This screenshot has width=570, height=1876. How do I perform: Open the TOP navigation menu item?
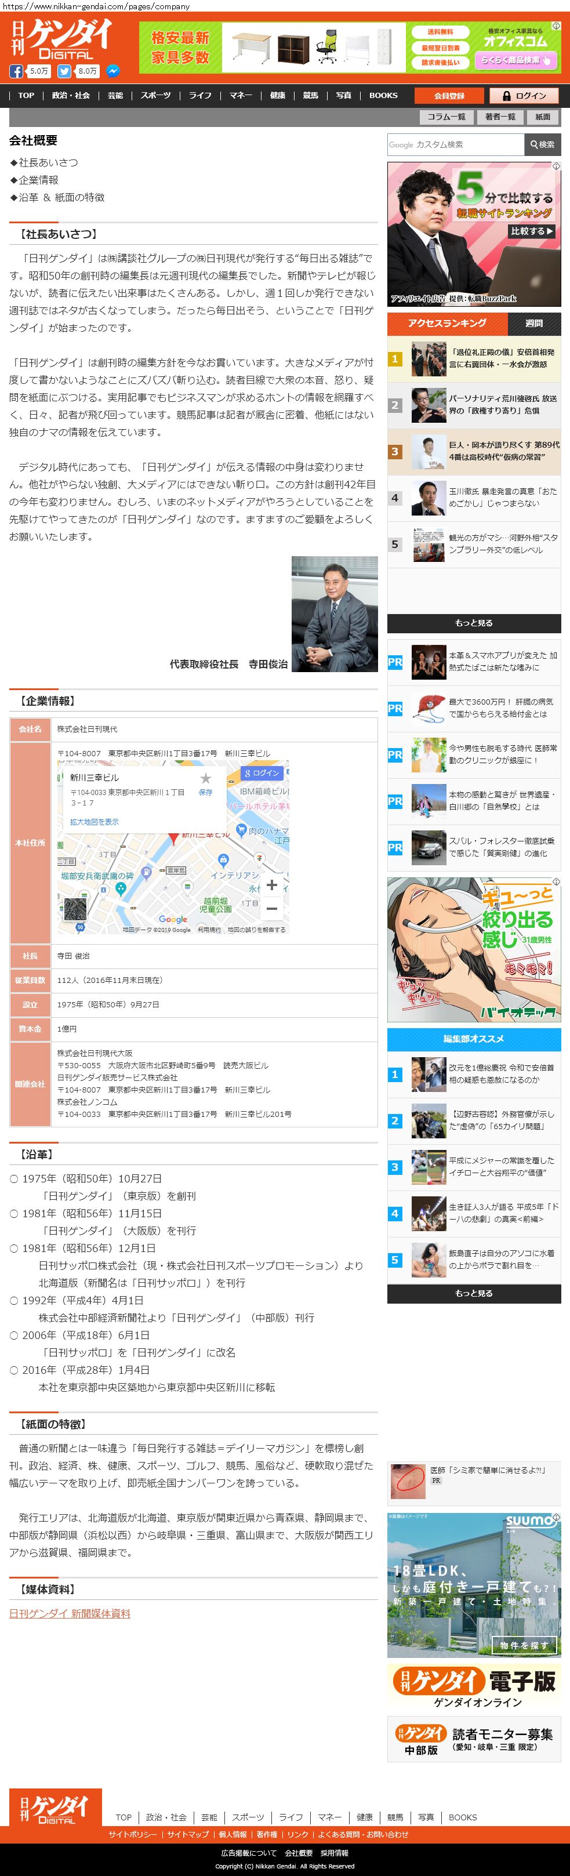(26, 96)
